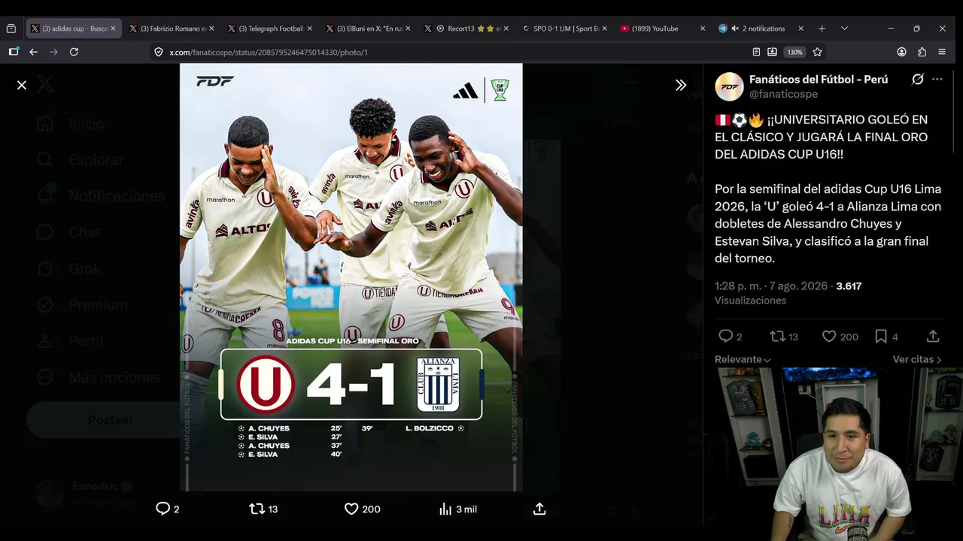Switch to the Recort13 tab
The height and width of the screenshot is (541, 963).
(467, 29)
